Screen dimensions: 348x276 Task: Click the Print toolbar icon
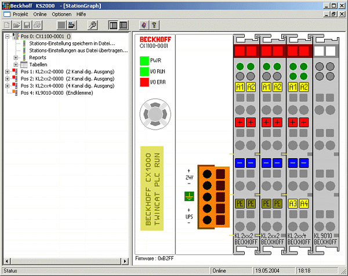tap(37, 25)
